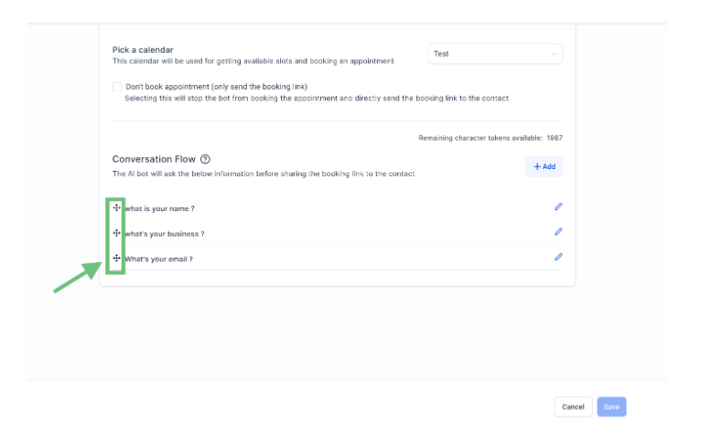Open the calendar dropdown showing "Test"
Image resolution: width=711 pixels, height=423 pixels.
pyautogui.click(x=495, y=54)
